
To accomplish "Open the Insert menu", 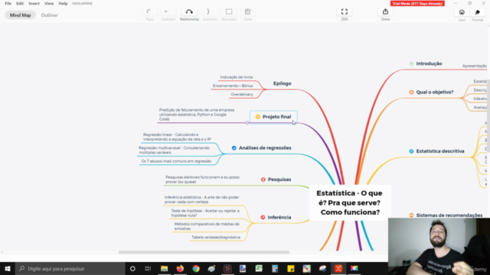I will (x=34, y=3).
